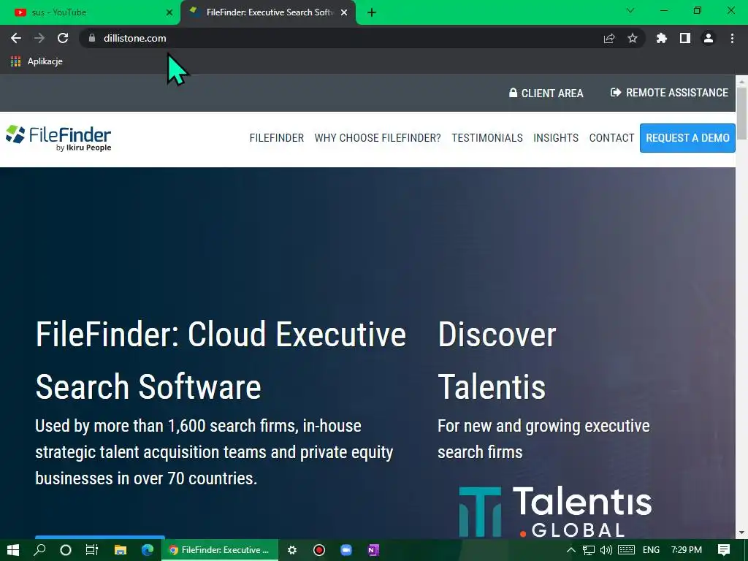The height and width of the screenshot is (561, 748).
Task: Click the Discover Talentis heading
Action: 497,361
